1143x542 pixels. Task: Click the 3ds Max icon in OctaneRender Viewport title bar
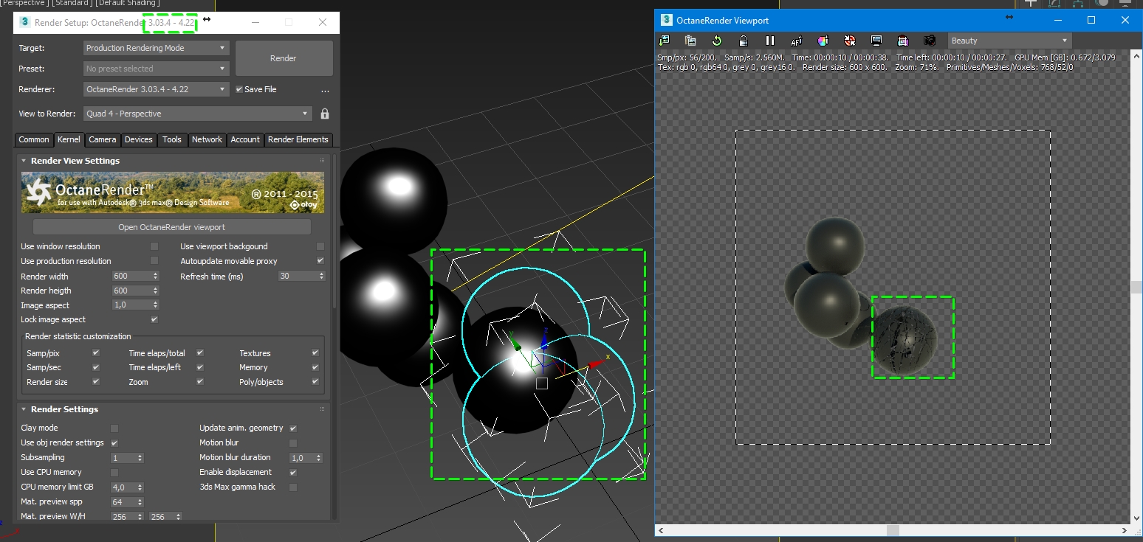coord(667,20)
